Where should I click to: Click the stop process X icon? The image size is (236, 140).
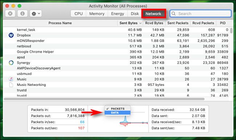tap(10, 14)
